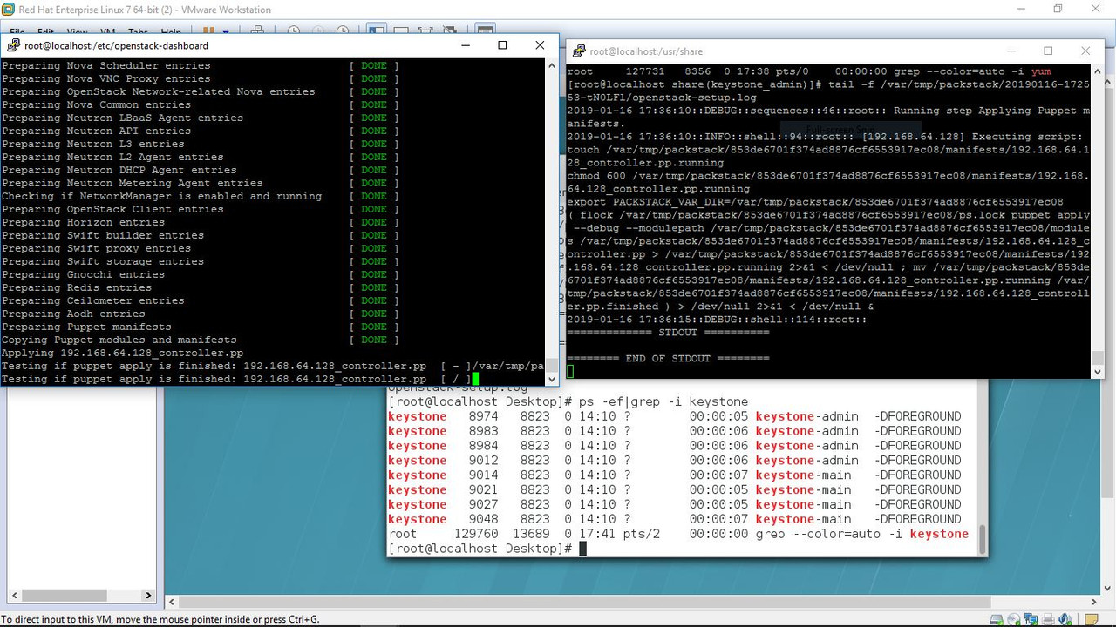Click 'Preparing Horizon entries' line
Viewport: 1116px width, 627px height.
click(x=84, y=222)
